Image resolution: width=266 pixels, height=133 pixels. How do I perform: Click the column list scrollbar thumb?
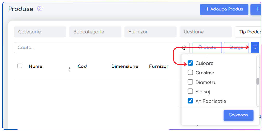258,81
